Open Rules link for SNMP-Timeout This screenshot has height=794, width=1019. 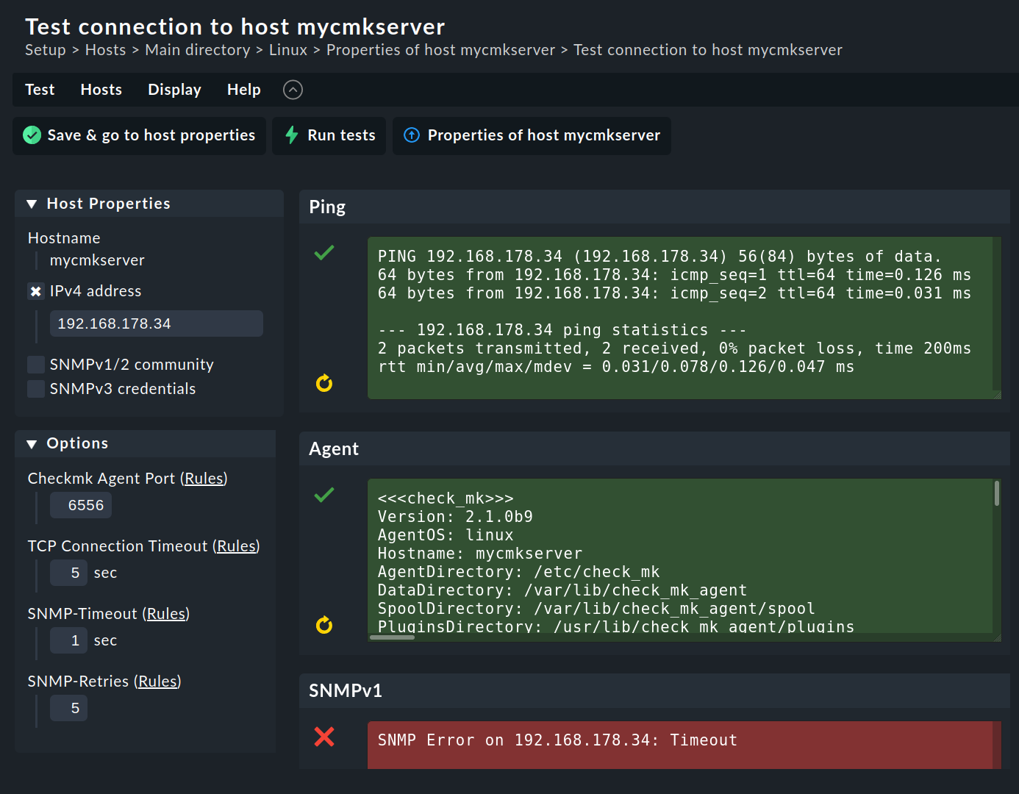[x=166, y=614]
